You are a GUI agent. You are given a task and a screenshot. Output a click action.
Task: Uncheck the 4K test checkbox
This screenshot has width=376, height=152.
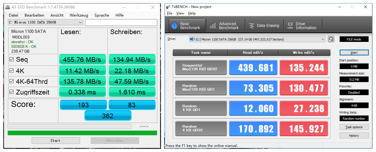(x=12, y=71)
